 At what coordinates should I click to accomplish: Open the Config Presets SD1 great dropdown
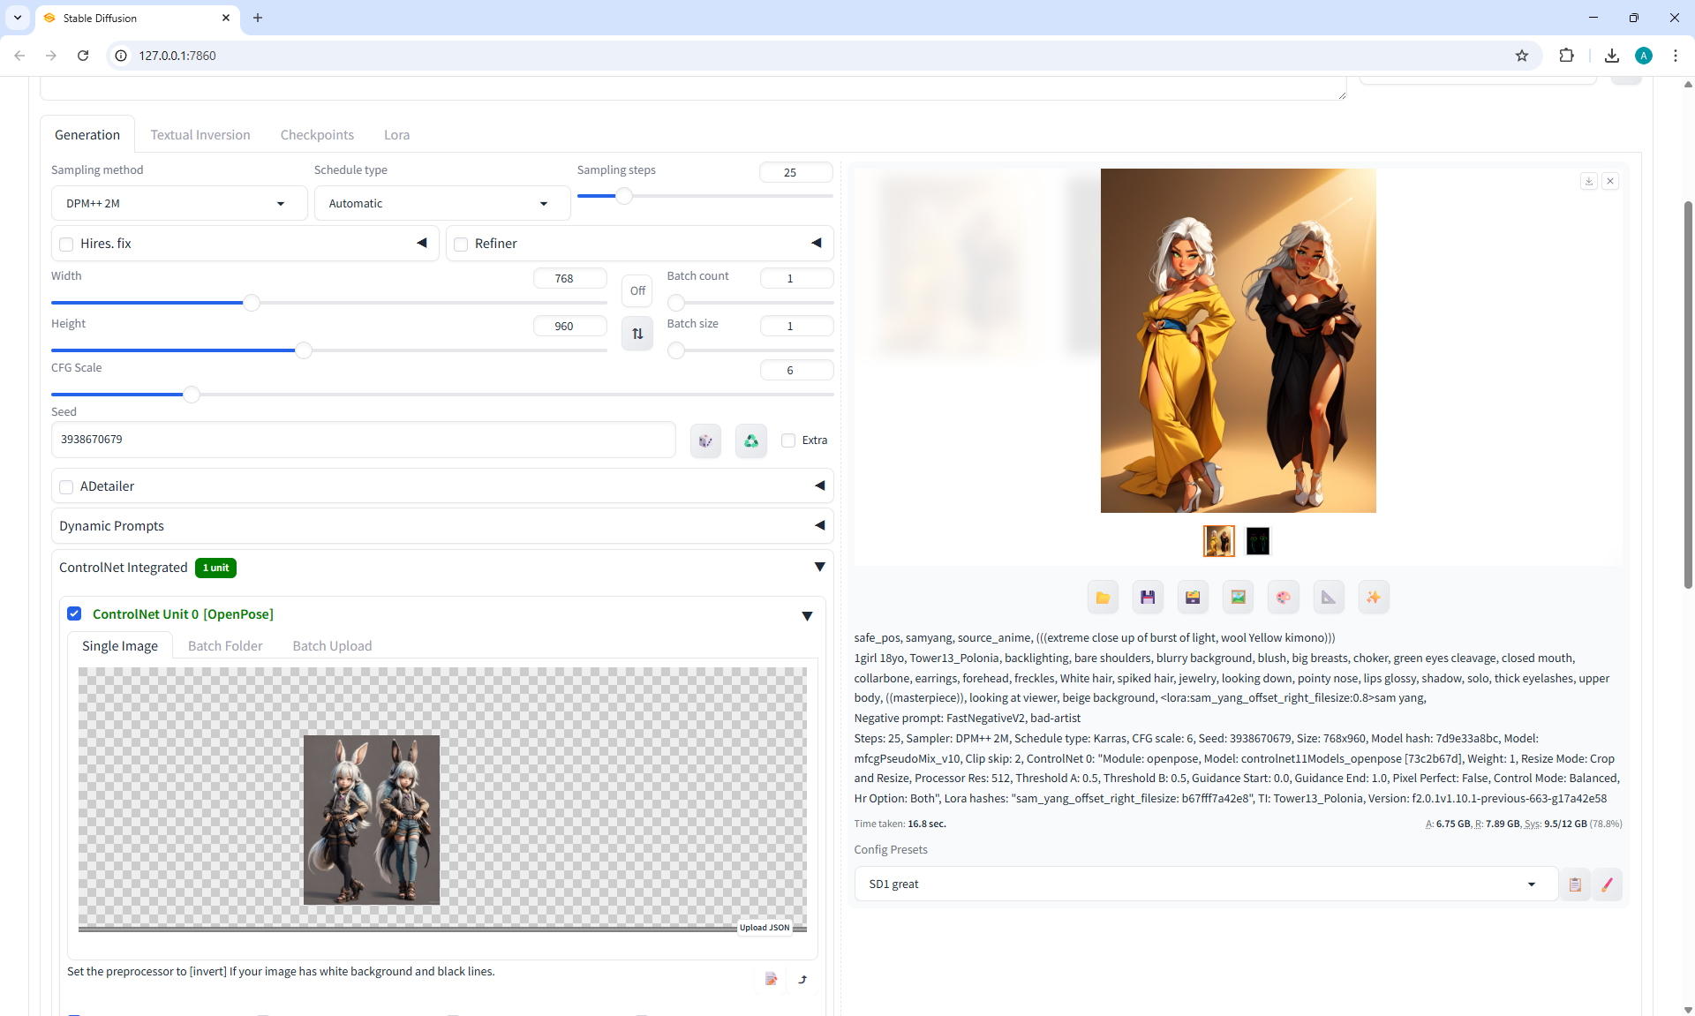click(x=1204, y=884)
